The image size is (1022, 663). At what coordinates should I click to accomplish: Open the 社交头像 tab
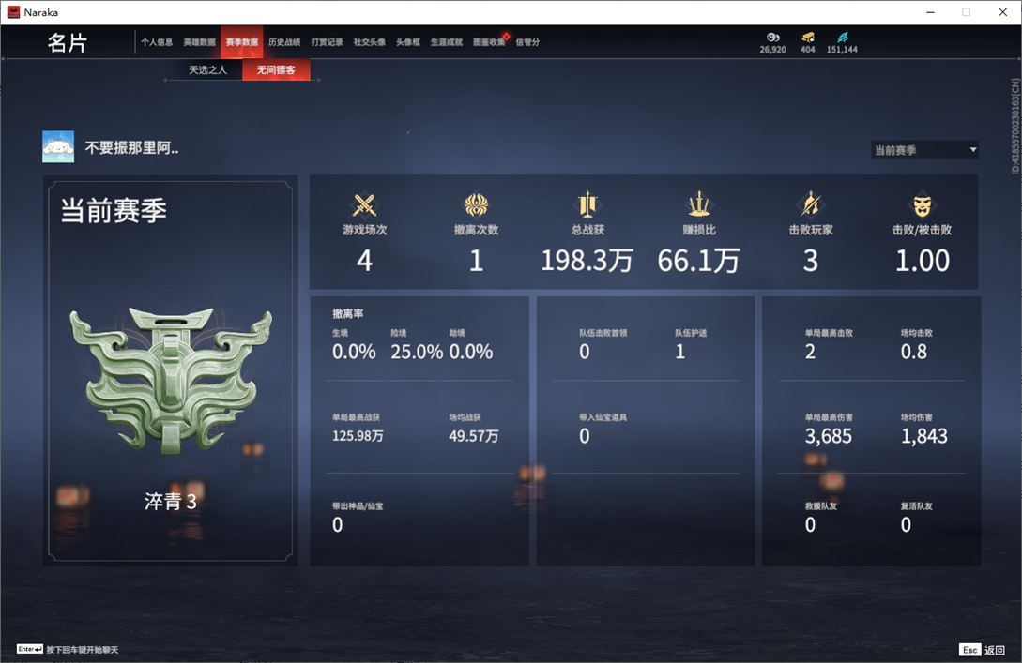click(370, 42)
